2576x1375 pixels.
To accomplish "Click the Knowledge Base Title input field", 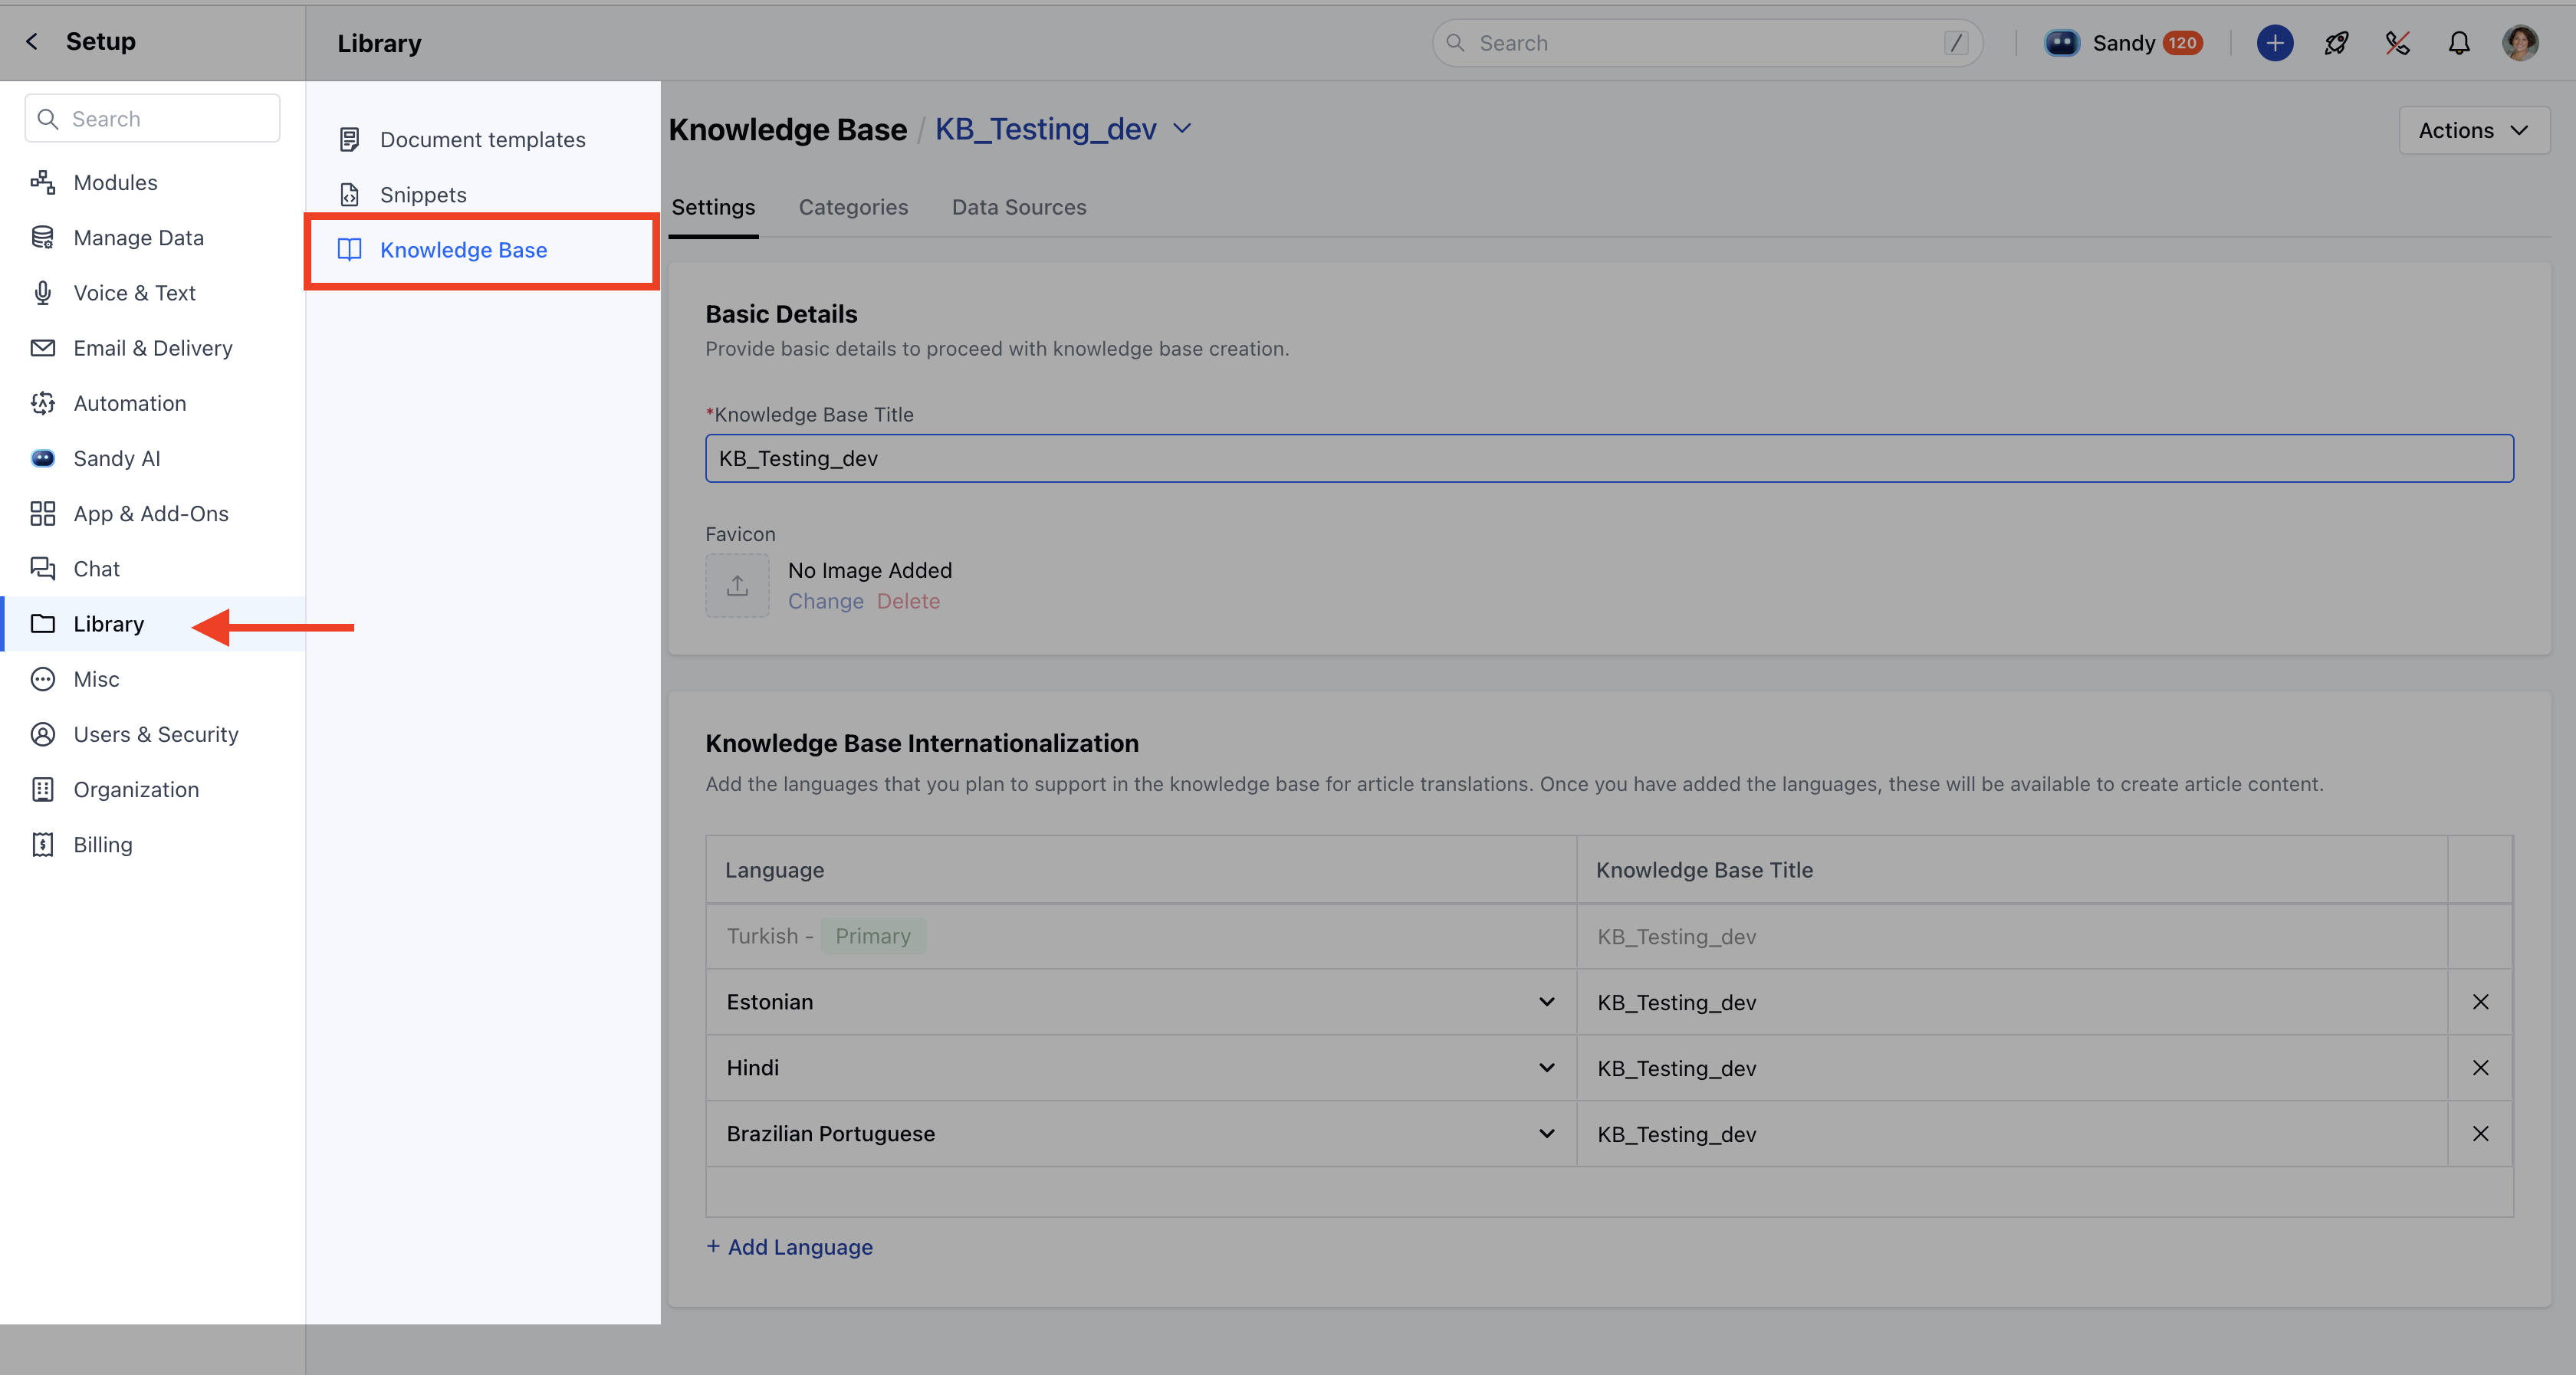I will (x=1608, y=458).
